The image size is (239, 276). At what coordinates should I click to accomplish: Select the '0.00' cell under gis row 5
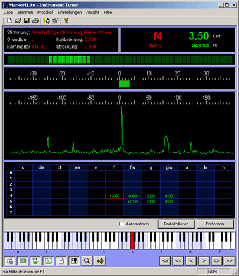coord(169,201)
